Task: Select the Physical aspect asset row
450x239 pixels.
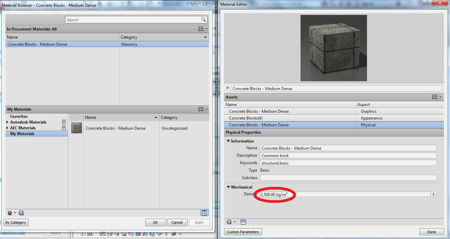Action: click(x=334, y=125)
